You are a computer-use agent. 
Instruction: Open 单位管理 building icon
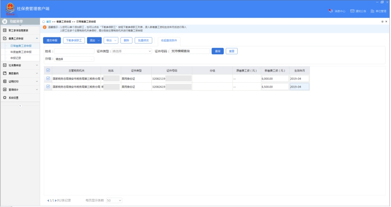(x=372, y=11)
